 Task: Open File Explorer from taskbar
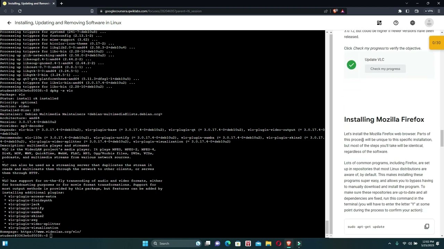[268, 243]
